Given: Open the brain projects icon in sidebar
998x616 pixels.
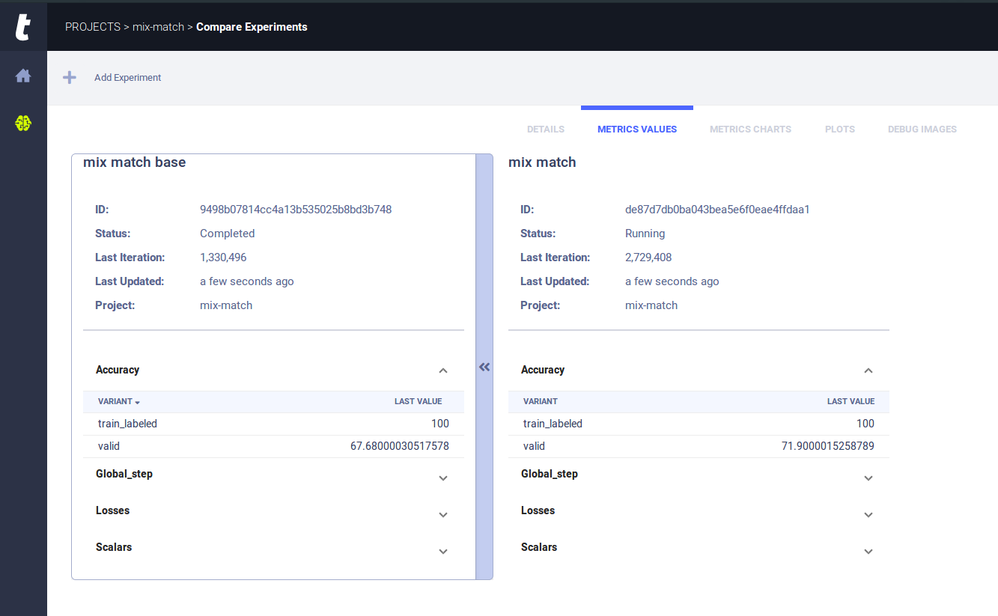Looking at the screenshot, I should pyautogui.click(x=23, y=123).
